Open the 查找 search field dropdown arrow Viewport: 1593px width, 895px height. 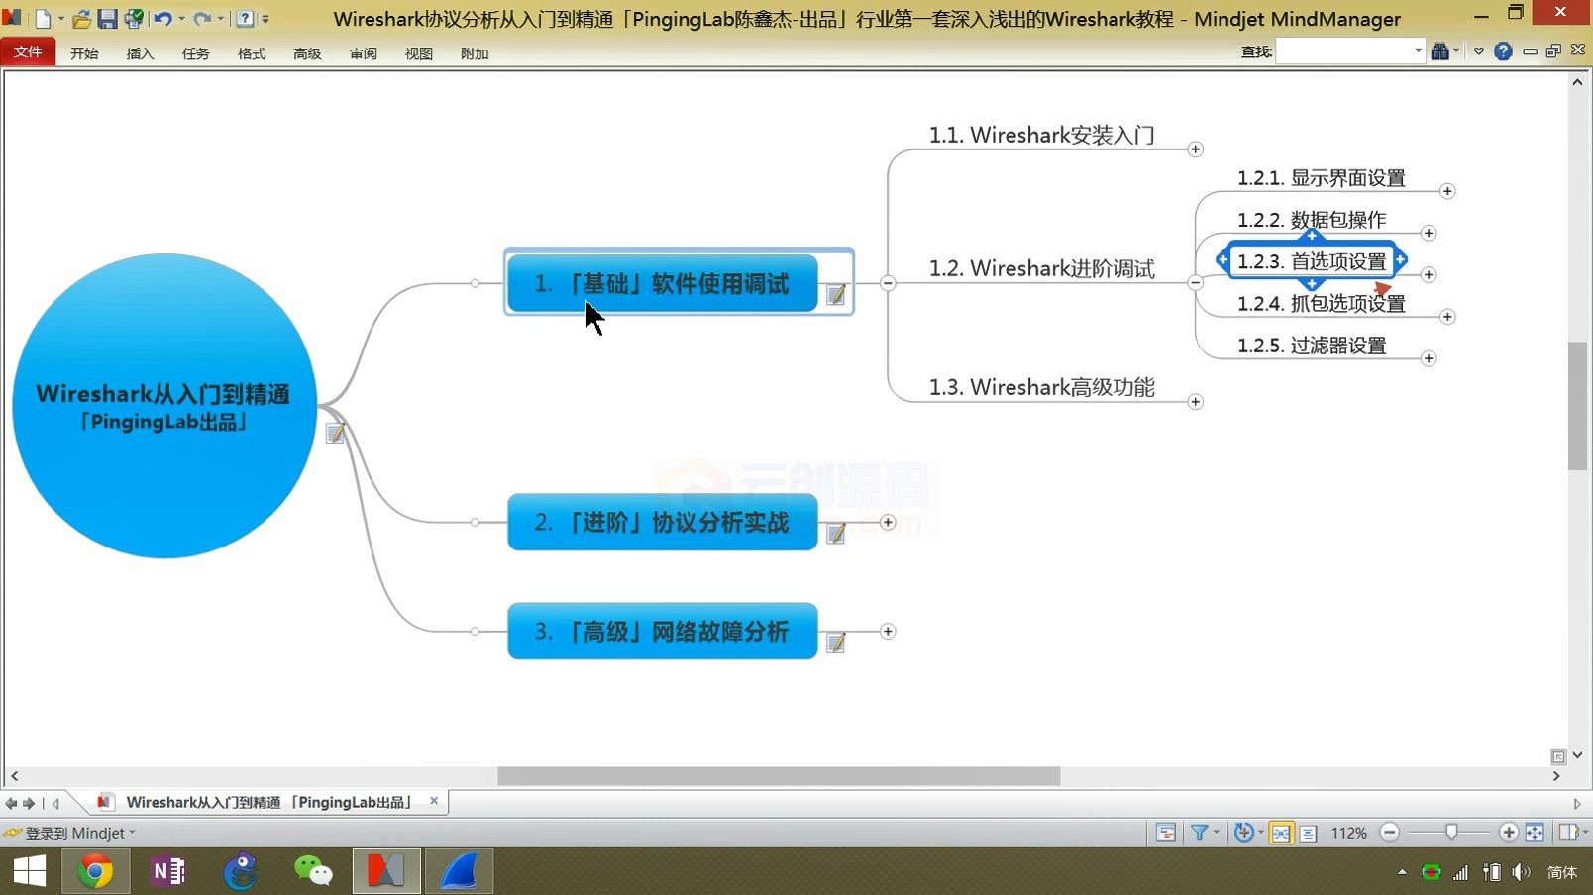[x=1418, y=51]
